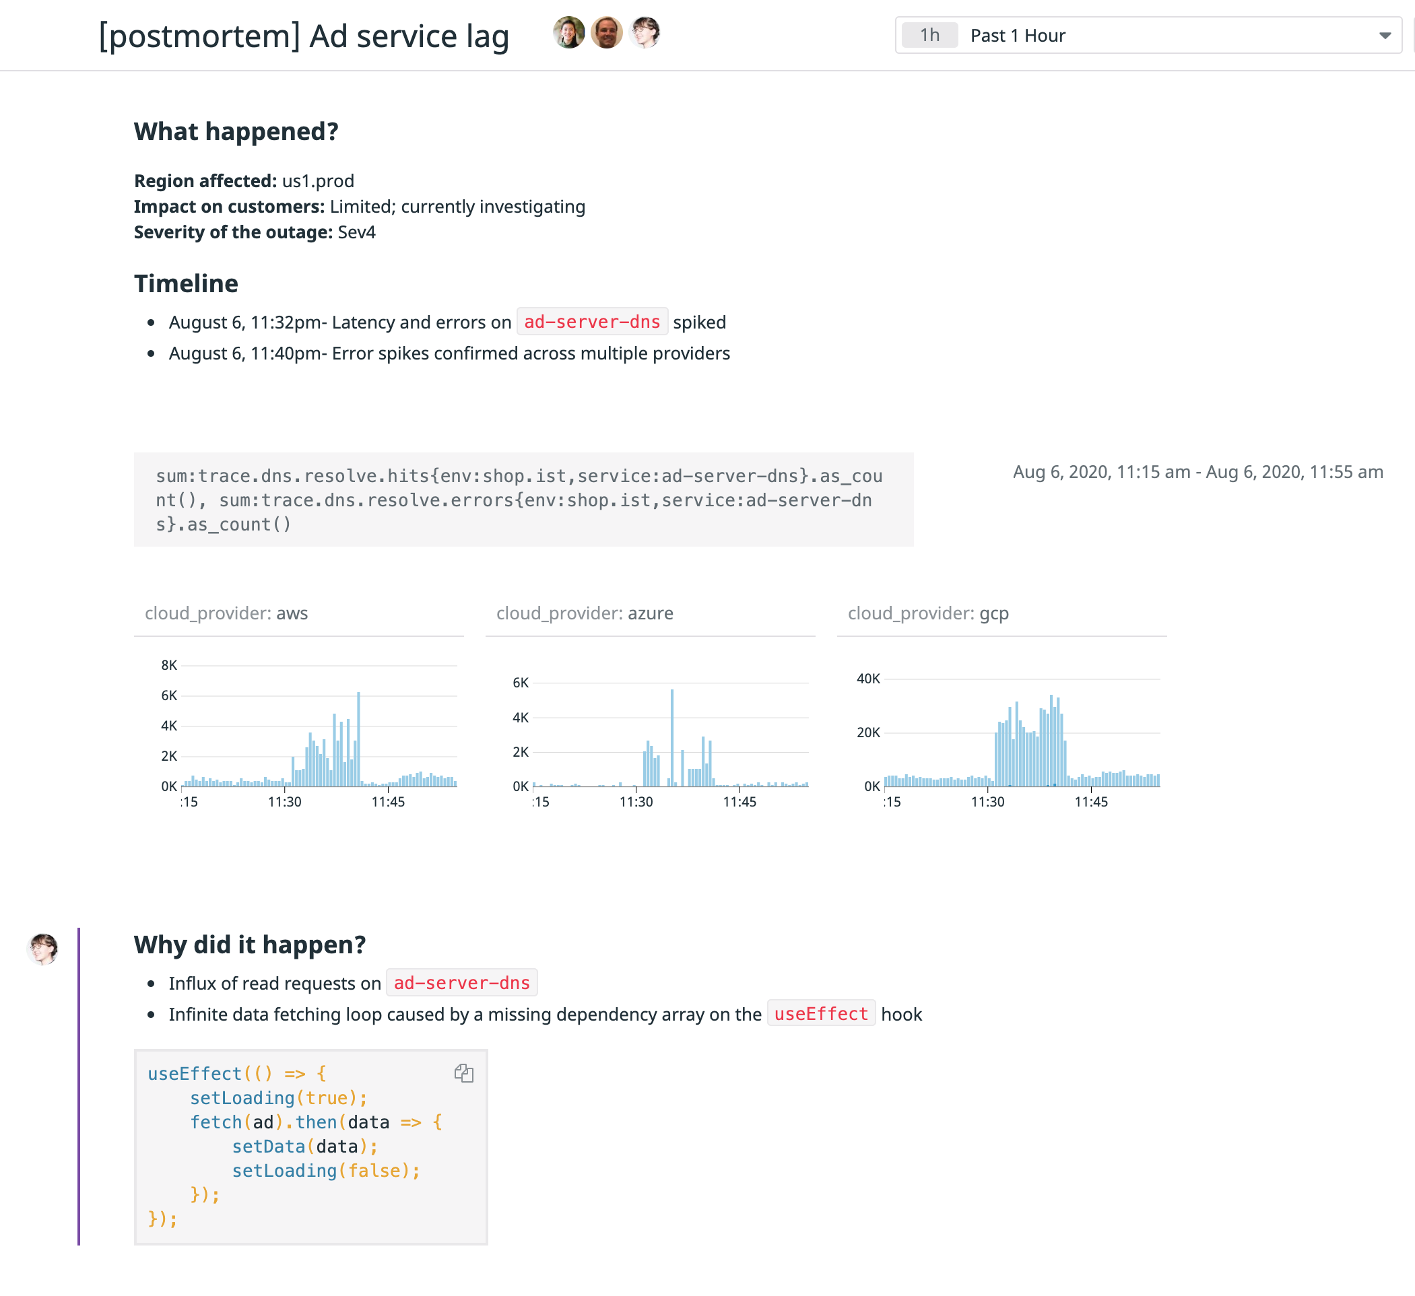Click the useEffect inline code tag
The height and width of the screenshot is (1296, 1415).
point(820,1014)
